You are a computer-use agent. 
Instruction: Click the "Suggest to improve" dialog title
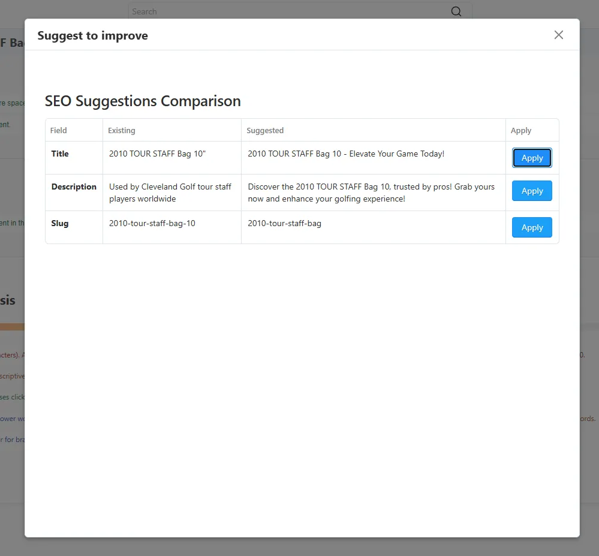tap(92, 35)
